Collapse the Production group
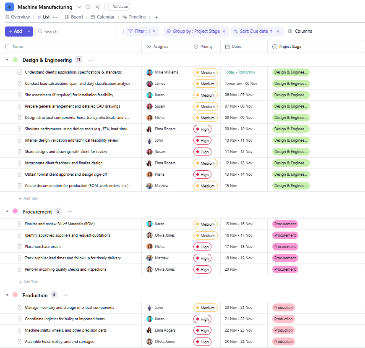The width and height of the screenshot is (365, 348). click(7, 295)
